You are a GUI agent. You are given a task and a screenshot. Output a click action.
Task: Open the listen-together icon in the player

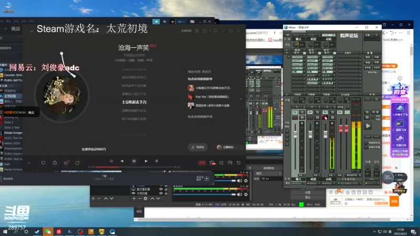[x=230, y=163]
